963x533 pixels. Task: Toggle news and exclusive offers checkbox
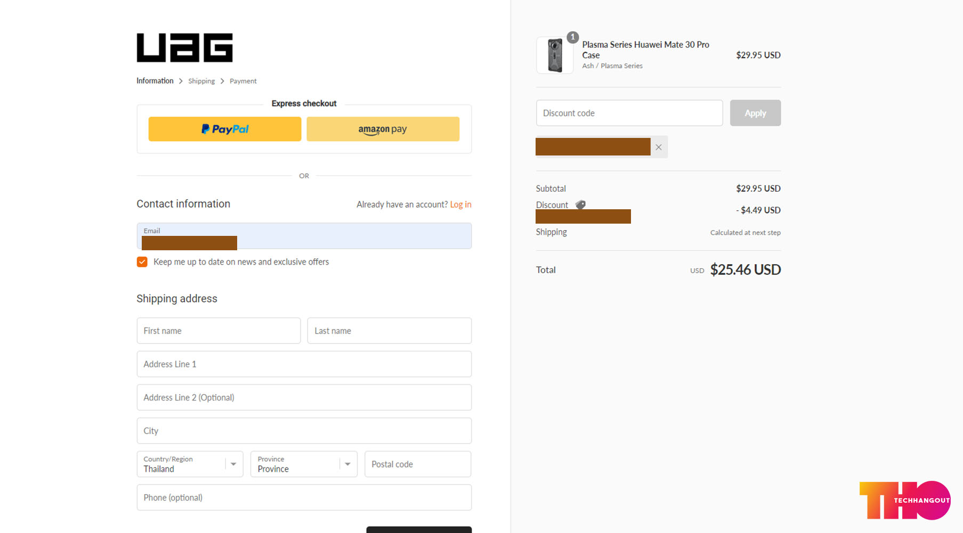pyautogui.click(x=142, y=262)
